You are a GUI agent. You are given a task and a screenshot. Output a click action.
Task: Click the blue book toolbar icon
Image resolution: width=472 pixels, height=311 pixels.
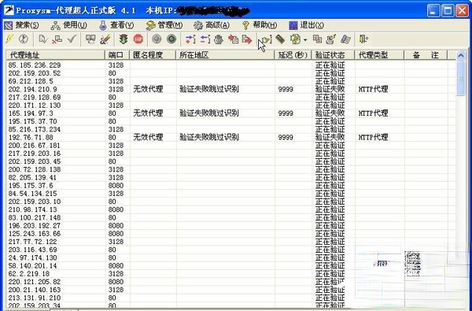click(345, 39)
